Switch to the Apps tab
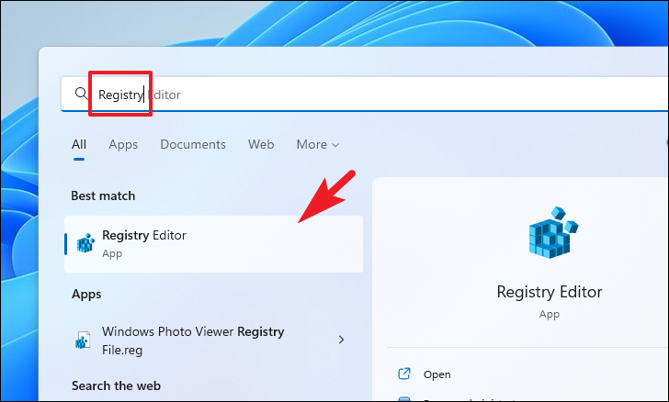 [x=123, y=144]
